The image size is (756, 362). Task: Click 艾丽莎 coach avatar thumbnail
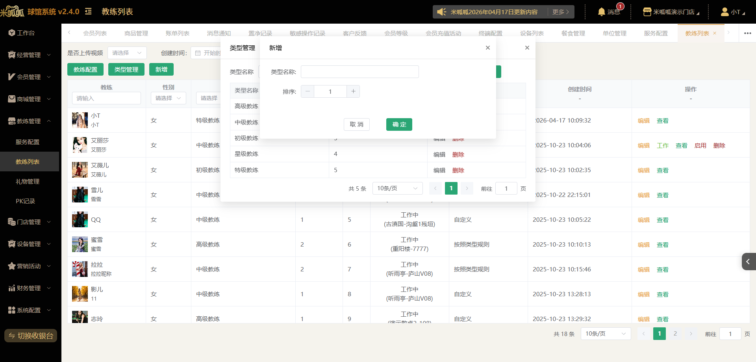80,145
